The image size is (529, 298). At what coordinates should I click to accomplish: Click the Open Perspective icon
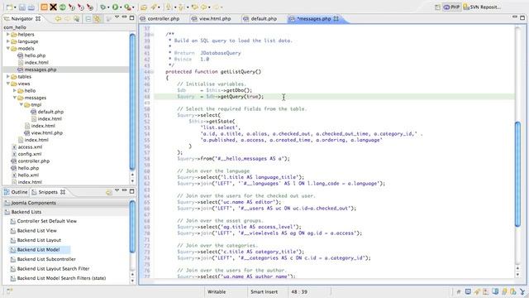(437, 7)
